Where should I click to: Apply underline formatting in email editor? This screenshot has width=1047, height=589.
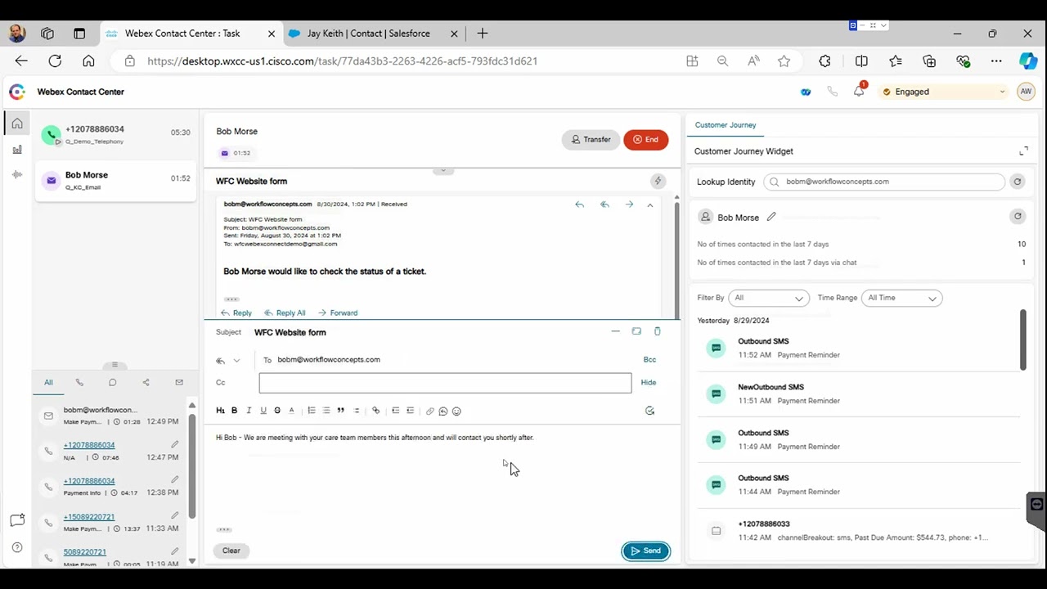[x=263, y=411]
